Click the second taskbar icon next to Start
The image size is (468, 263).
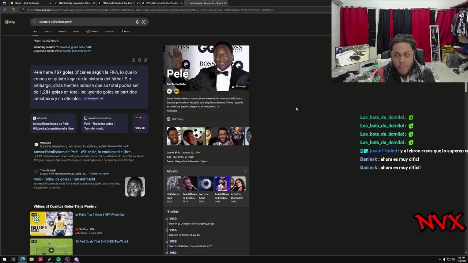coord(14,259)
